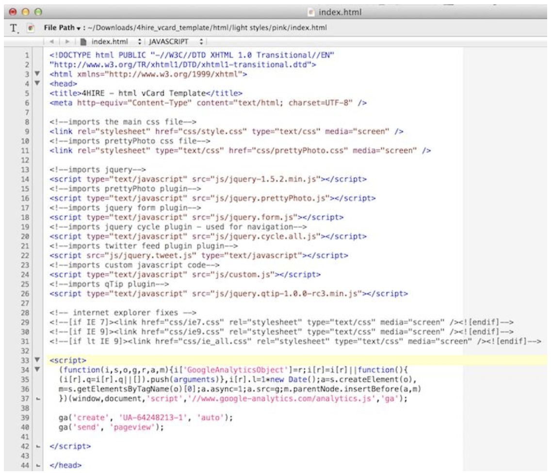The width and height of the screenshot is (552, 476).
Task: Fold the function block on line 34
Action: (x=37, y=370)
